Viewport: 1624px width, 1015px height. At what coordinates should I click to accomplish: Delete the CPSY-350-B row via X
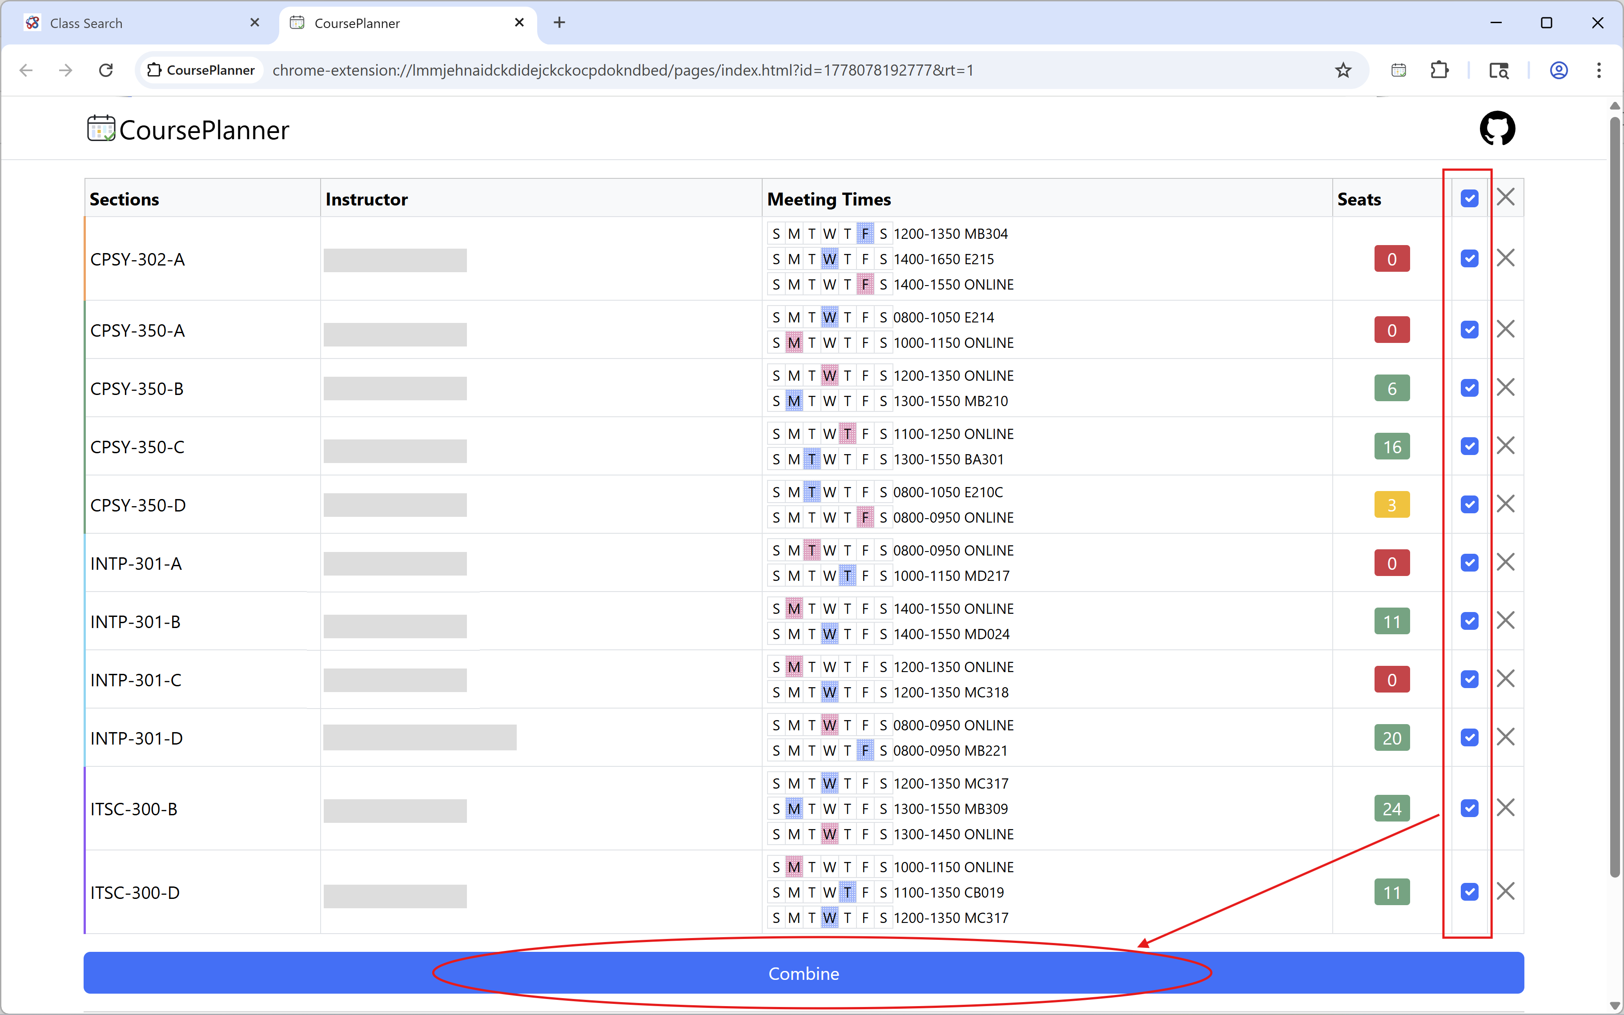(1505, 387)
